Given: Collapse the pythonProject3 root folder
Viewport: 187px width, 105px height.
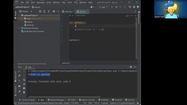Looking at the screenshot, I should coord(19,15).
